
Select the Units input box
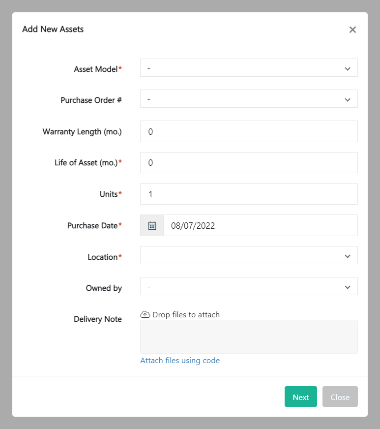click(249, 194)
